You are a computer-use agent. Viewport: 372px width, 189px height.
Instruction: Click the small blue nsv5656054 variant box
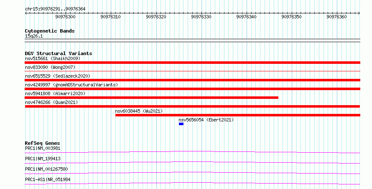181,124
